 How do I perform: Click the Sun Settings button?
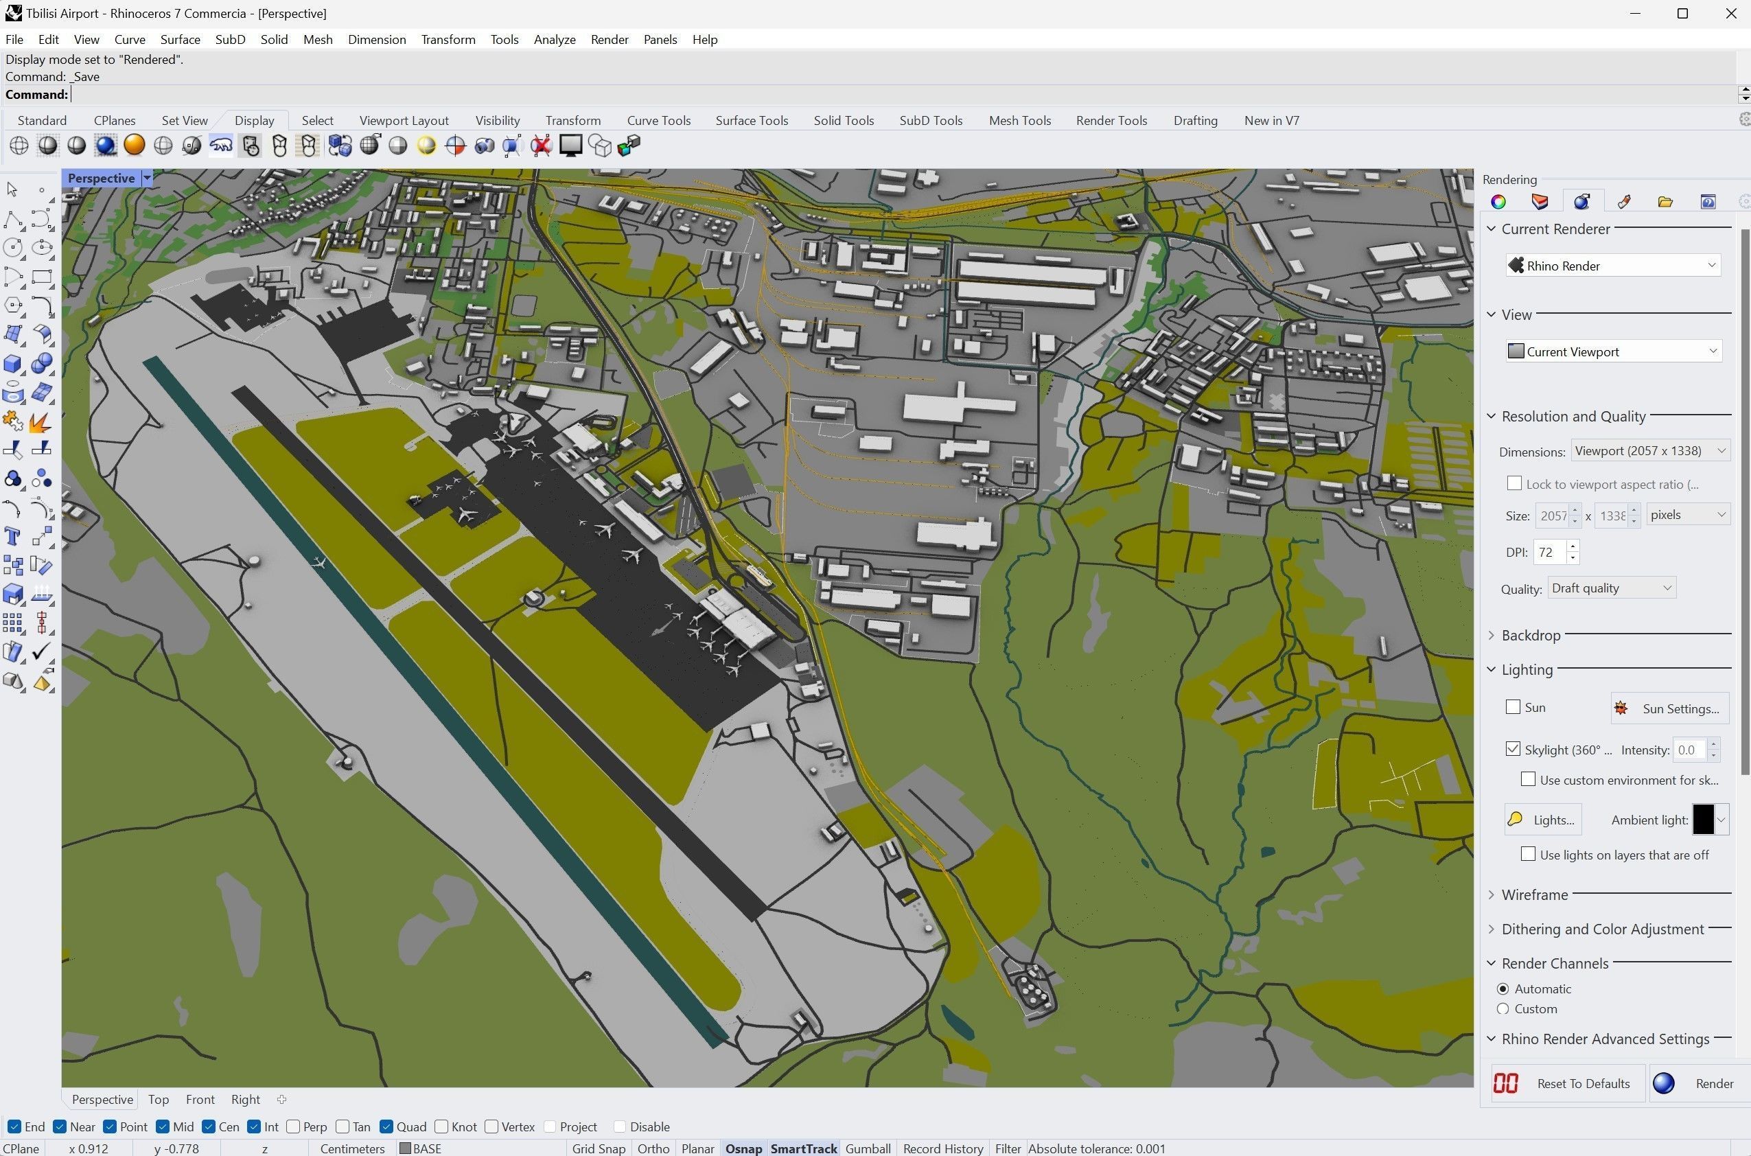tap(1670, 708)
